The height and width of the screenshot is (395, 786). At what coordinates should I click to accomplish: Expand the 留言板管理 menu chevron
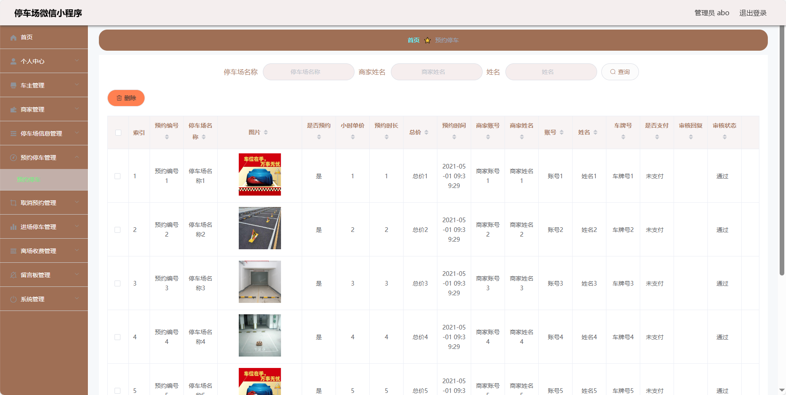click(77, 274)
